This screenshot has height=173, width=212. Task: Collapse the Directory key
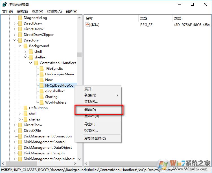click(x=14, y=40)
